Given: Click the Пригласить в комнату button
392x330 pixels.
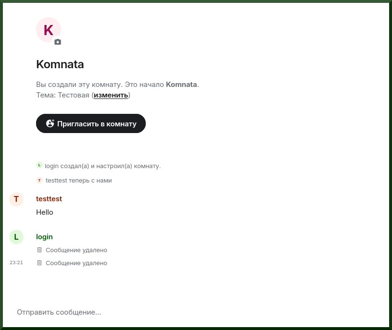Looking at the screenshot, I should pyautogui.click(x=91, y=123).
